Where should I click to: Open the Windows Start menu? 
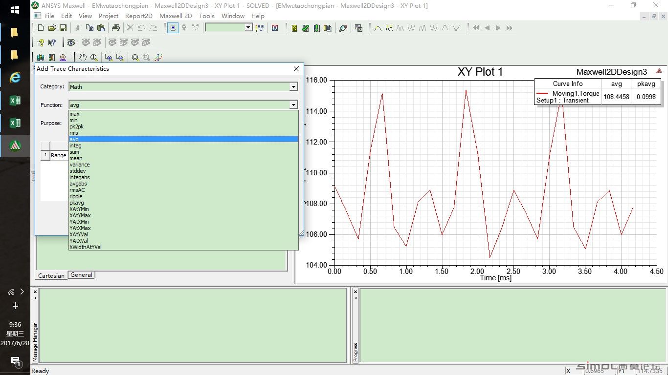pos(15,9)
